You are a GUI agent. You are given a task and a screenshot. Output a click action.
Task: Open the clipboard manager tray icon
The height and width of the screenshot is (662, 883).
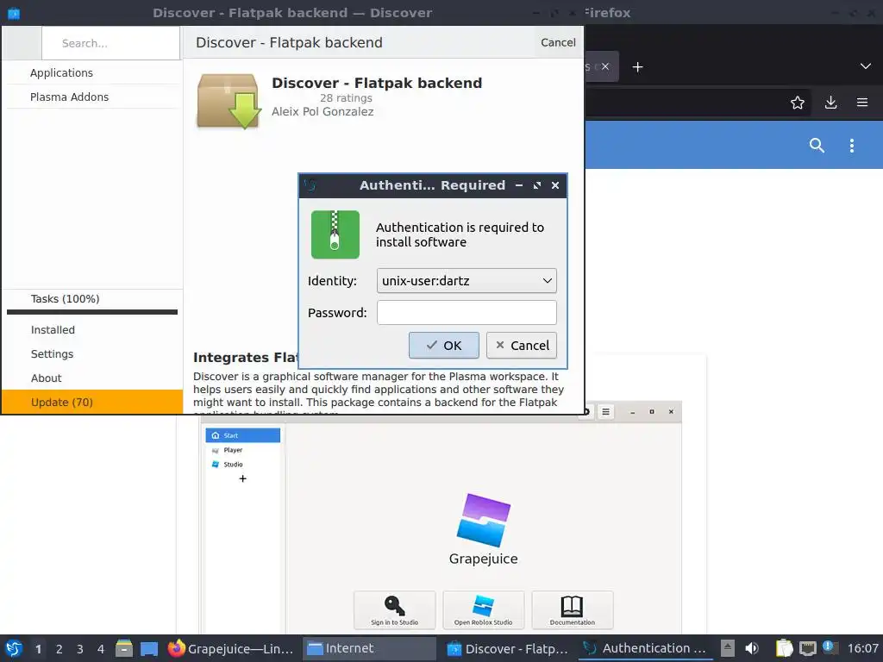point(785,648)
